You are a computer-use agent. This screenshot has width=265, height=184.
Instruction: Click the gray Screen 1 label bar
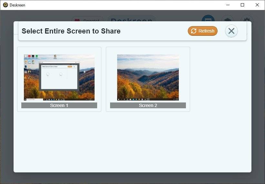[x=59, y=105]
